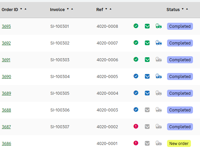Click green check icon for order 3693
Image resolution: width=200 pixels, height=152 pixels.
tap(136, 26)
